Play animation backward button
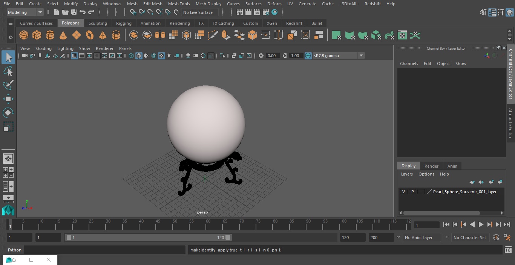The height and width of the screenshot is (265, 515). [472, 224]
